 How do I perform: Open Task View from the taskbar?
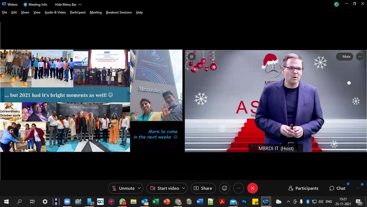32,202
